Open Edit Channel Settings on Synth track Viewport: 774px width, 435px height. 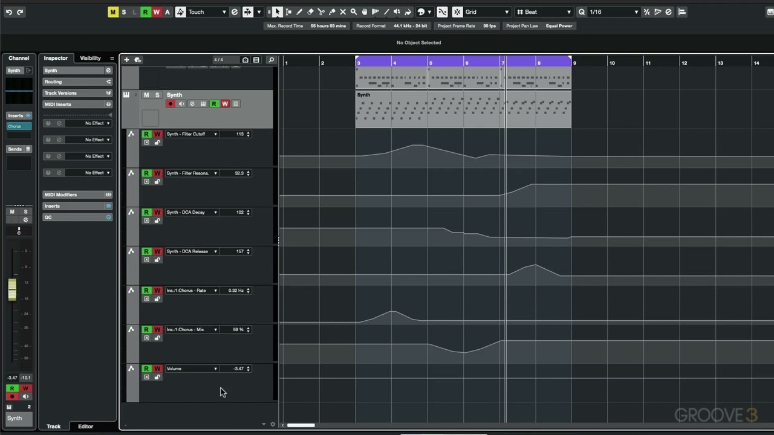[192, 104]
